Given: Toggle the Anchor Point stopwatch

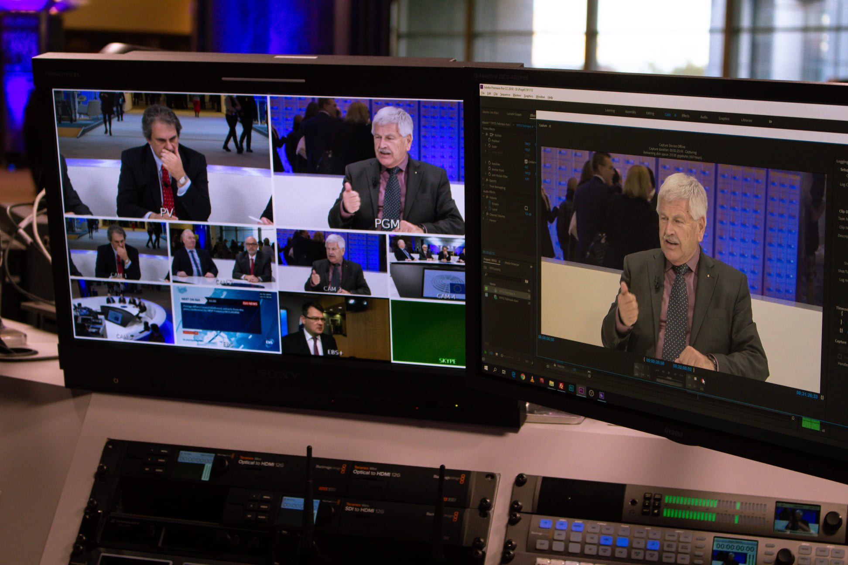Looking at the screenshot, I should click(x=489, y=168).
